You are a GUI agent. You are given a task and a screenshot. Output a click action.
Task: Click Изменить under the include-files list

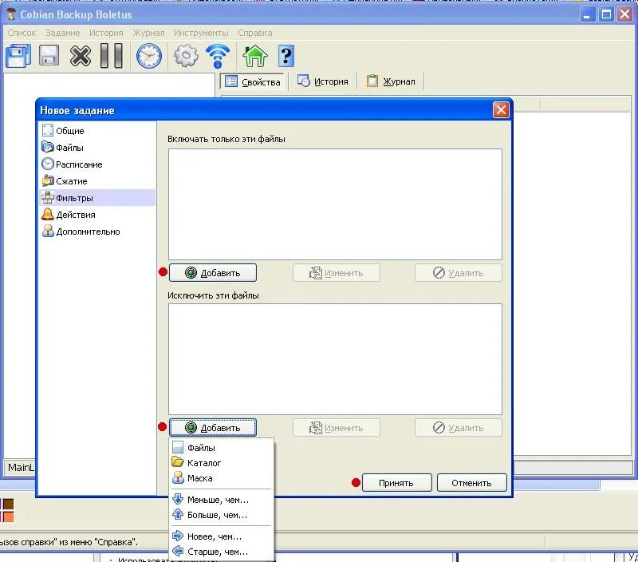[x=337, y=272]
